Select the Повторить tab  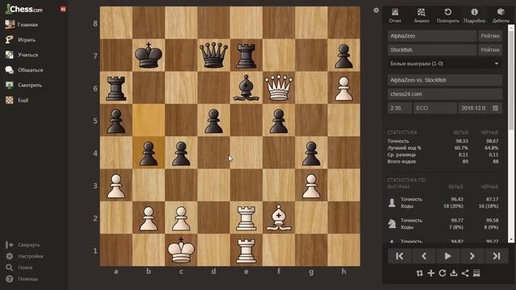point(448,15)
